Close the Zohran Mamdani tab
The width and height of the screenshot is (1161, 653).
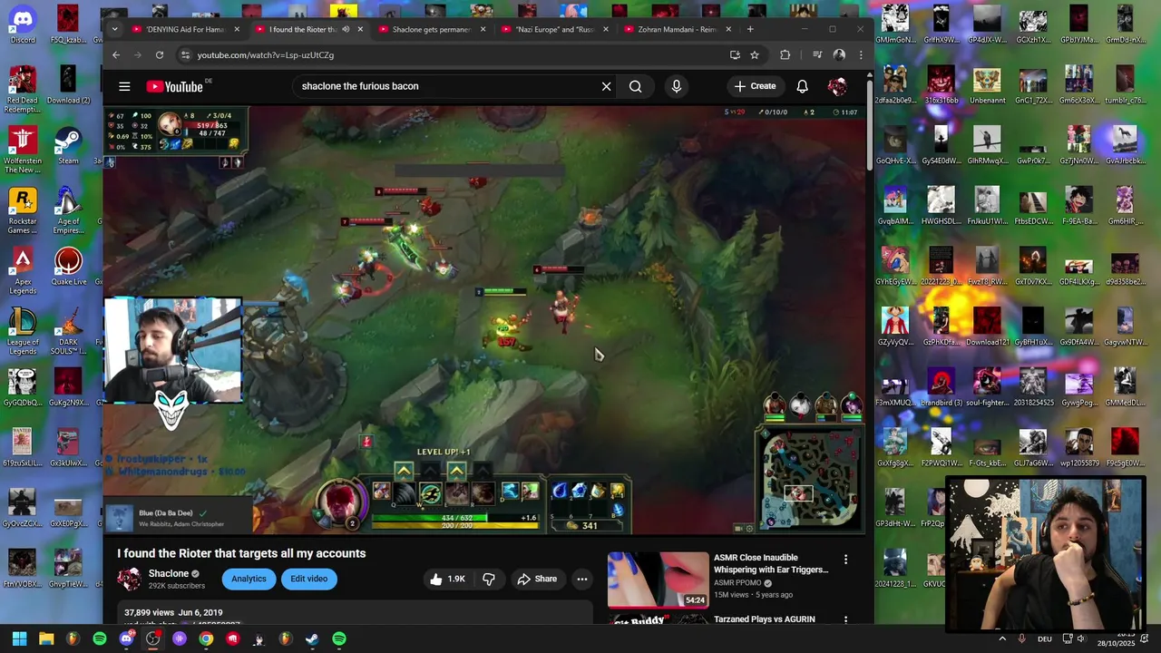[x=728, y=29]
